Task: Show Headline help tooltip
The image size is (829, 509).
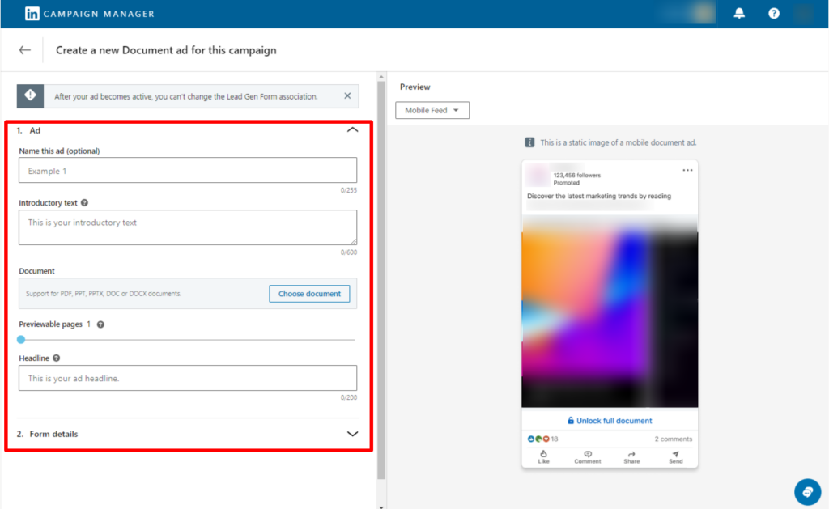Action: click(57, 358)
